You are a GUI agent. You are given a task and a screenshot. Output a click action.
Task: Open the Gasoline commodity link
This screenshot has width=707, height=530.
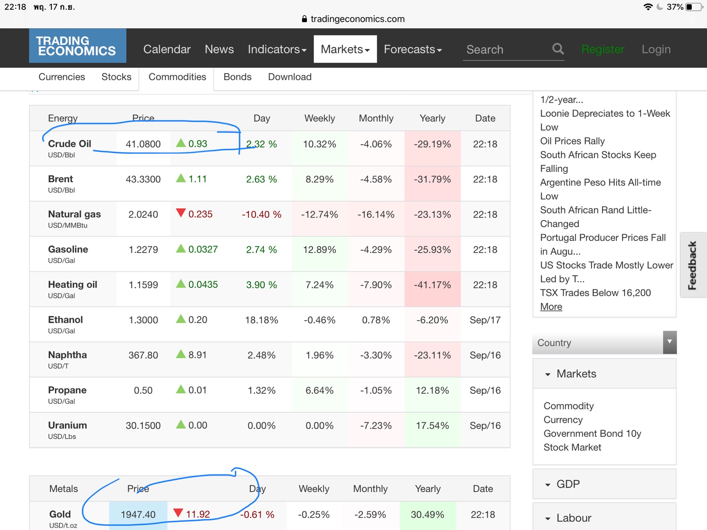point(68,249)
